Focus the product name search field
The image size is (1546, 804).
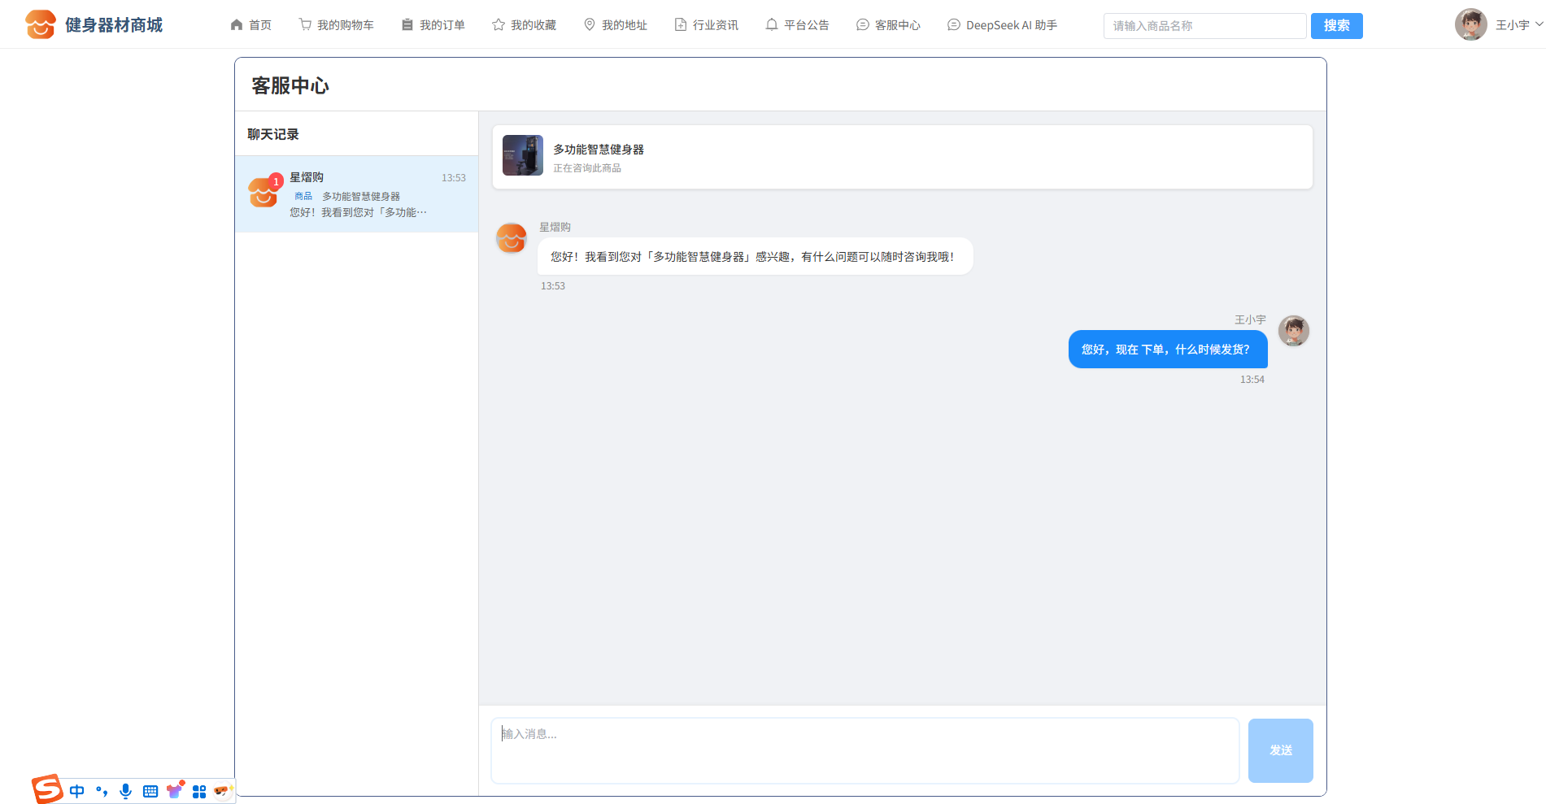(x=1204, y=26)
